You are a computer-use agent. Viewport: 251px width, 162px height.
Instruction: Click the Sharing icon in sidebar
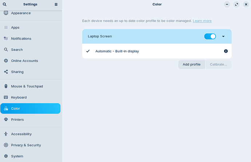pyautogui.click(x=6, y=72)
